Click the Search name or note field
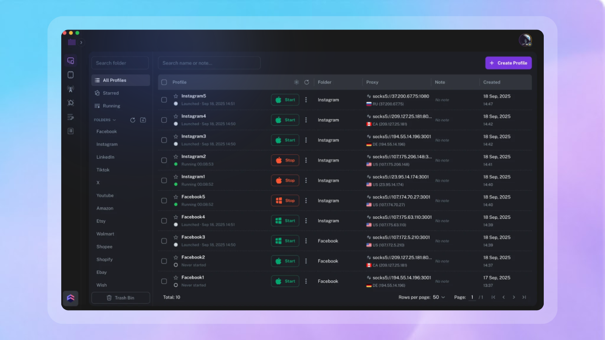The width and height of the screenshot is (605, 340). (209, 63)
